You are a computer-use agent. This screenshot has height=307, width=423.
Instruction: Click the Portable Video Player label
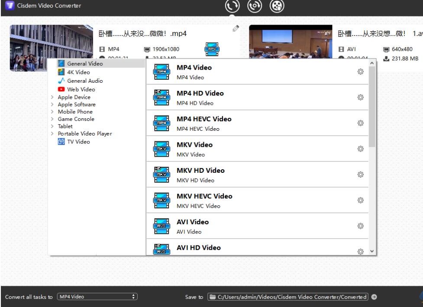point(85,133)
